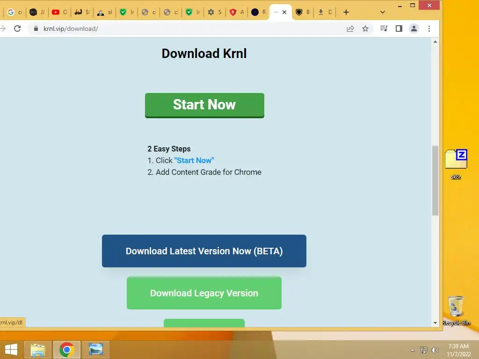479x359 pixels.
Task: Toggle the Chrome side panel
Action: coord(399,29)
